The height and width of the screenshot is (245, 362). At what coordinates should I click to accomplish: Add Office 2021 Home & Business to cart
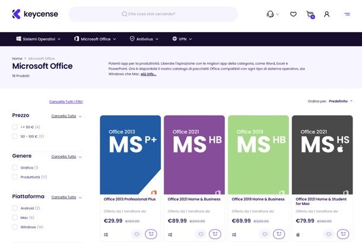(x=215, y=234)
